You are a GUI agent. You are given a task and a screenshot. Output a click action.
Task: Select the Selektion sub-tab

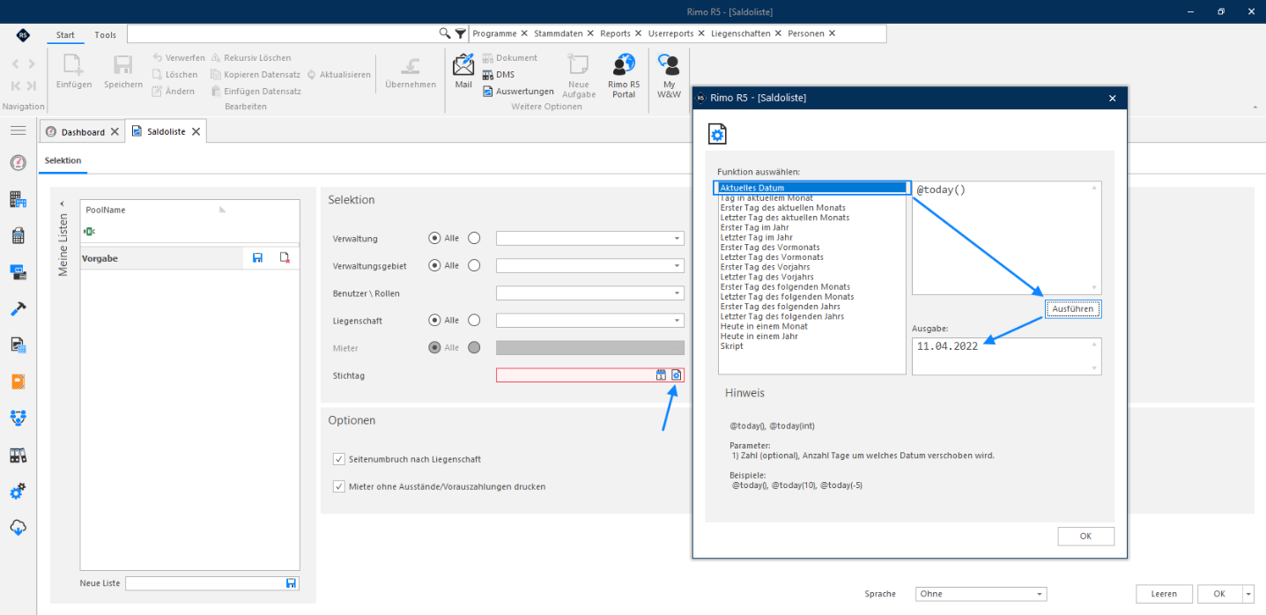(63, 160)
